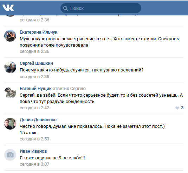Viewport: 188px width, 173px height.
Task: Open Екатерина Ильчук's avatar photo
Action: (x=10, y=36)
